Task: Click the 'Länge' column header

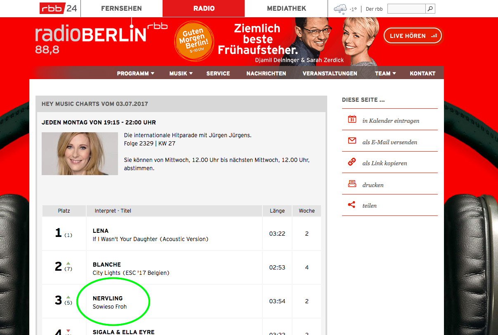Action: [277, 211]
